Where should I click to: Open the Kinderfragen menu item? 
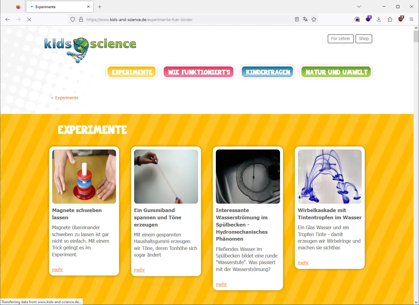click(268, 72)
